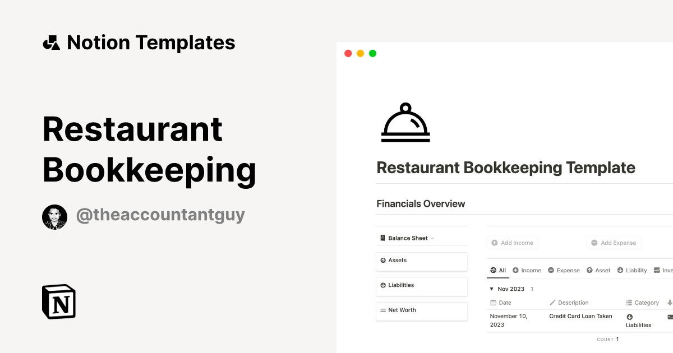The image size is (673, 353).
Task: Select the Asset filter option
Action: point(598,270)
